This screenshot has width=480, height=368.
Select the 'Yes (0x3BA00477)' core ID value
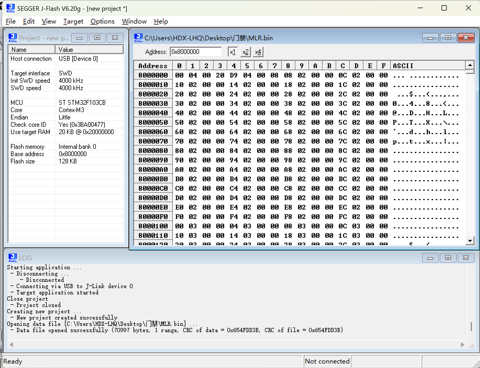(x=82, y=125)
